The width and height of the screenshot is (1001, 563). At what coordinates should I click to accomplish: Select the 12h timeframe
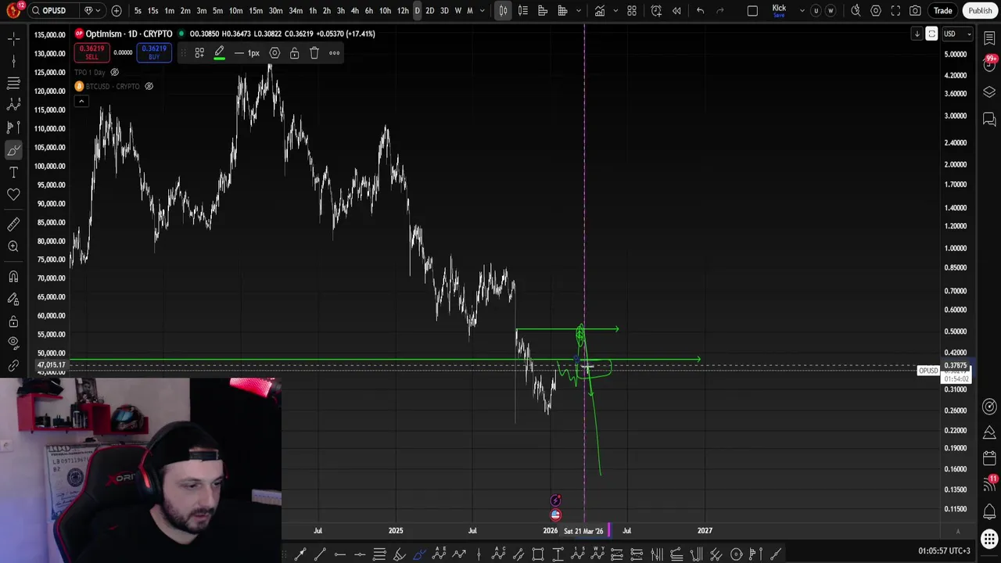tap(403, 10)
